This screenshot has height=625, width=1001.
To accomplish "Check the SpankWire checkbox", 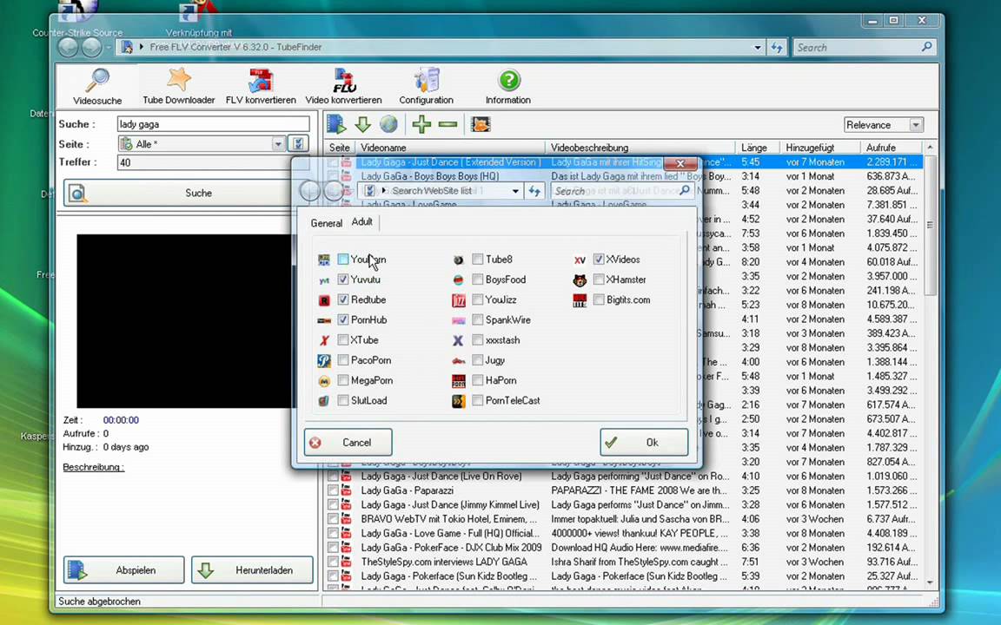I will point(478,320).
